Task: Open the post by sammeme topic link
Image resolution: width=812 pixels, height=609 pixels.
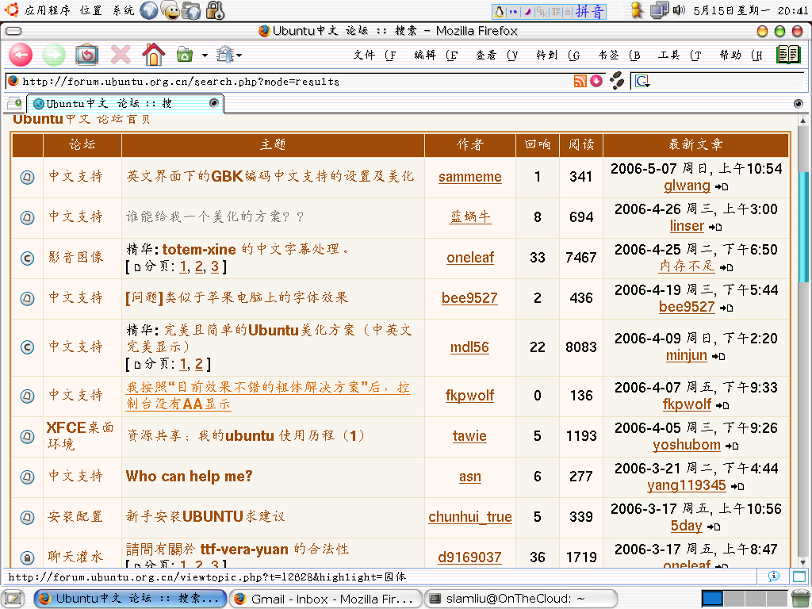Action: pos(270,176)
